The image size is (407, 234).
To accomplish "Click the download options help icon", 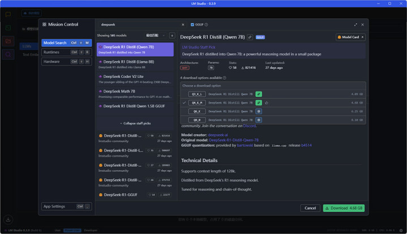I will [x=225, y=78].
